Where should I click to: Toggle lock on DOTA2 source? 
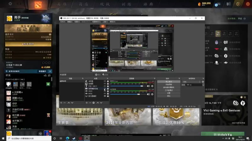point(108,93)
